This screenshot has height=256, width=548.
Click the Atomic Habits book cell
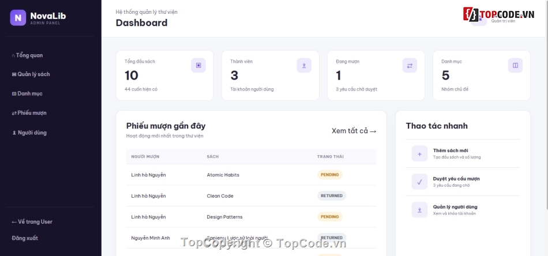pyautogui.click(x=223, y=175)
